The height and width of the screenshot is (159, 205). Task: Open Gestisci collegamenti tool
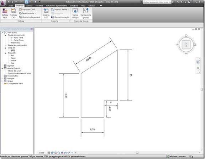tap(30, 17)
